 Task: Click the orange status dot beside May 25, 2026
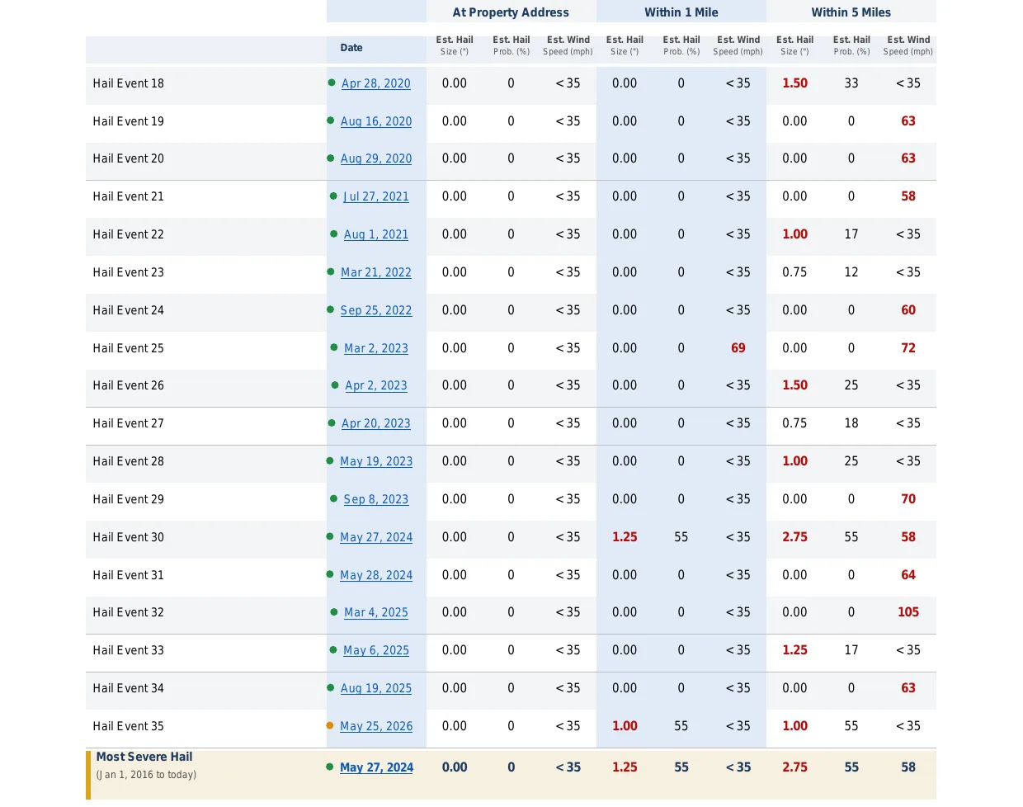[x=330, y=726]
